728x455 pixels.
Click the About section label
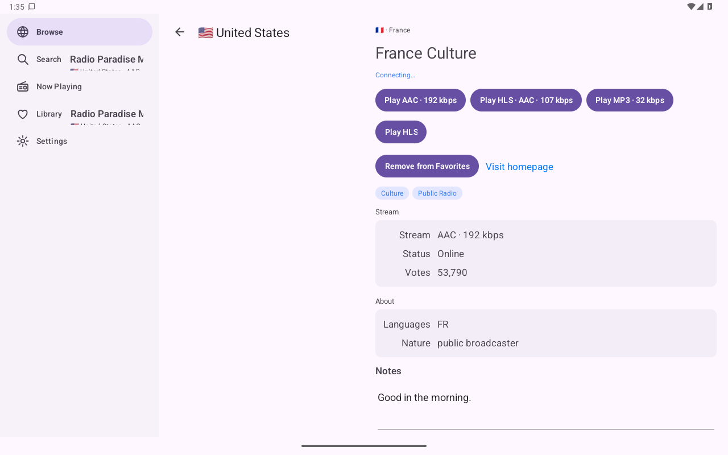(384, 301)
